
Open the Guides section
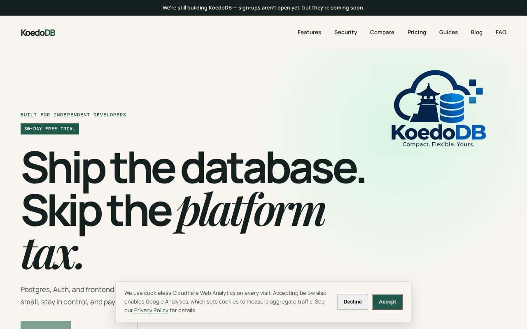[x=448, y=32]
